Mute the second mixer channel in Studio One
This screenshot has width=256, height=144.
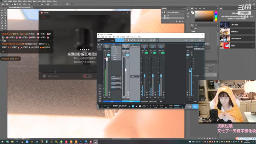[124, 53]
